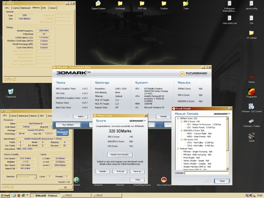
Task: Collapse the SM2.0 Score: 148 node
Action: coord(181,121)
